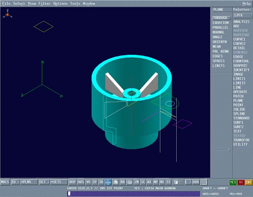Click the cylinder solid icon in toolbar
The width and height of the screenshot is (253, 197).
[176, 182]
